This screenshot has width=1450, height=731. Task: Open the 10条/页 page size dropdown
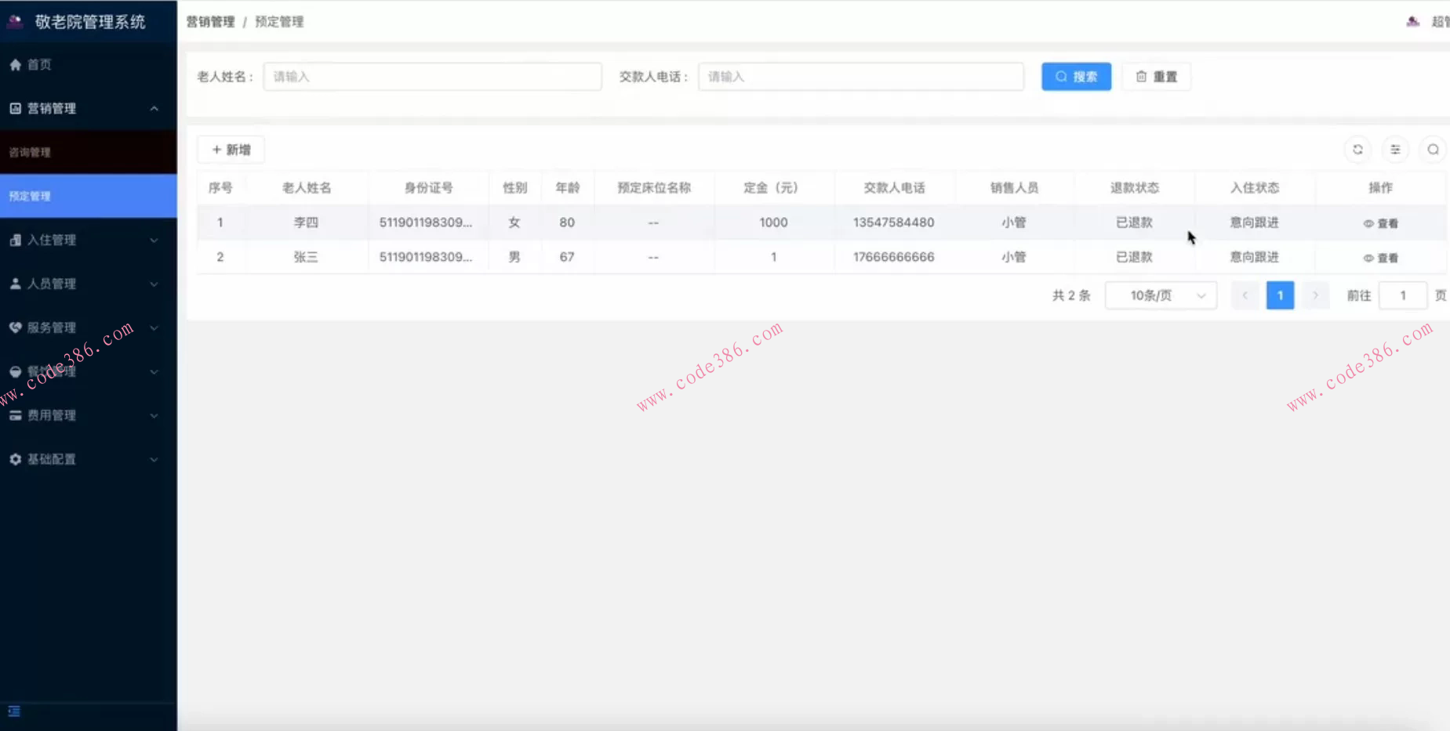[1161, 295]
